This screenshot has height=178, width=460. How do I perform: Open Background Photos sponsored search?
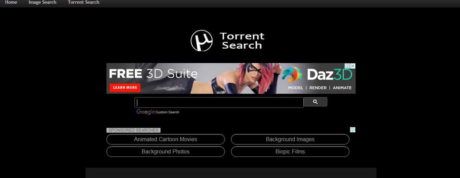click(x=165, y=152)
